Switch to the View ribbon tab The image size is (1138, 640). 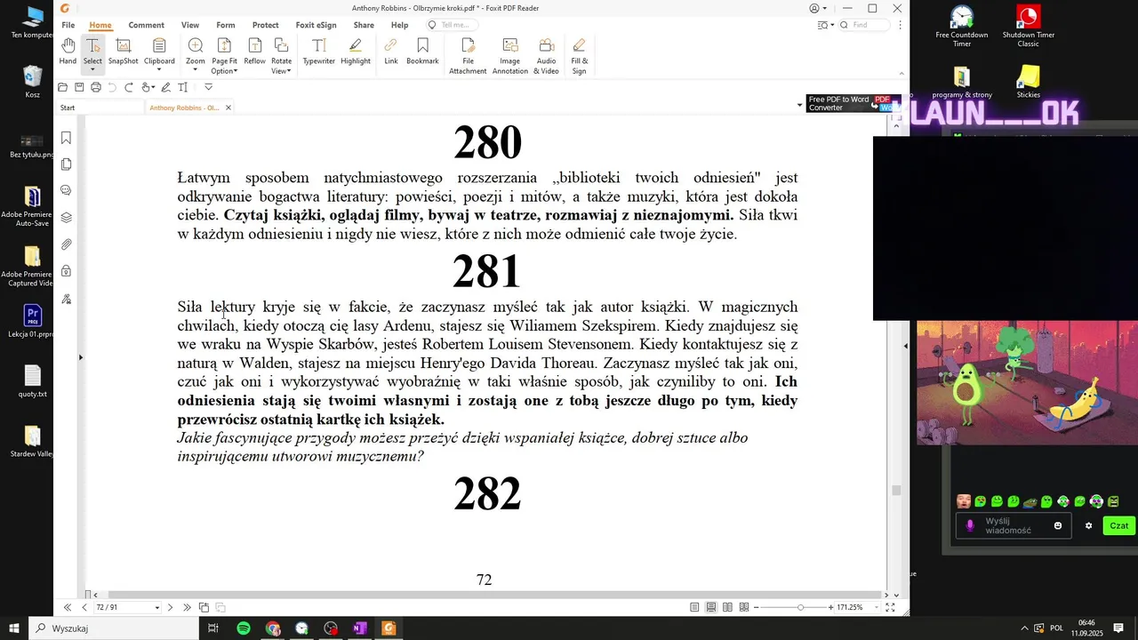pos(190,25)
